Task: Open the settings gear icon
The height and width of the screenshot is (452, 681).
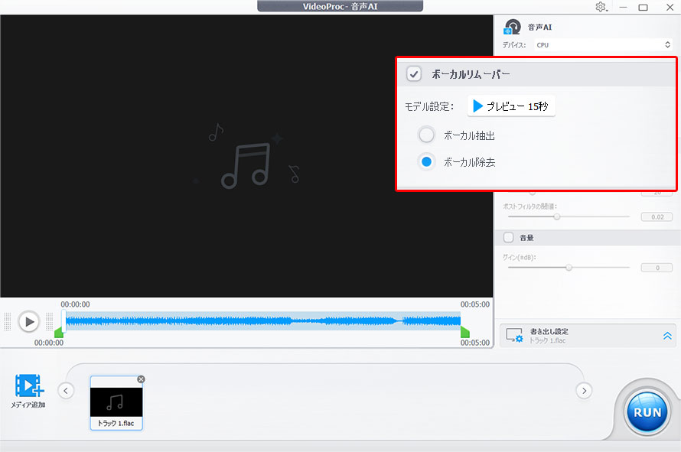Action: tap(601, 7)
